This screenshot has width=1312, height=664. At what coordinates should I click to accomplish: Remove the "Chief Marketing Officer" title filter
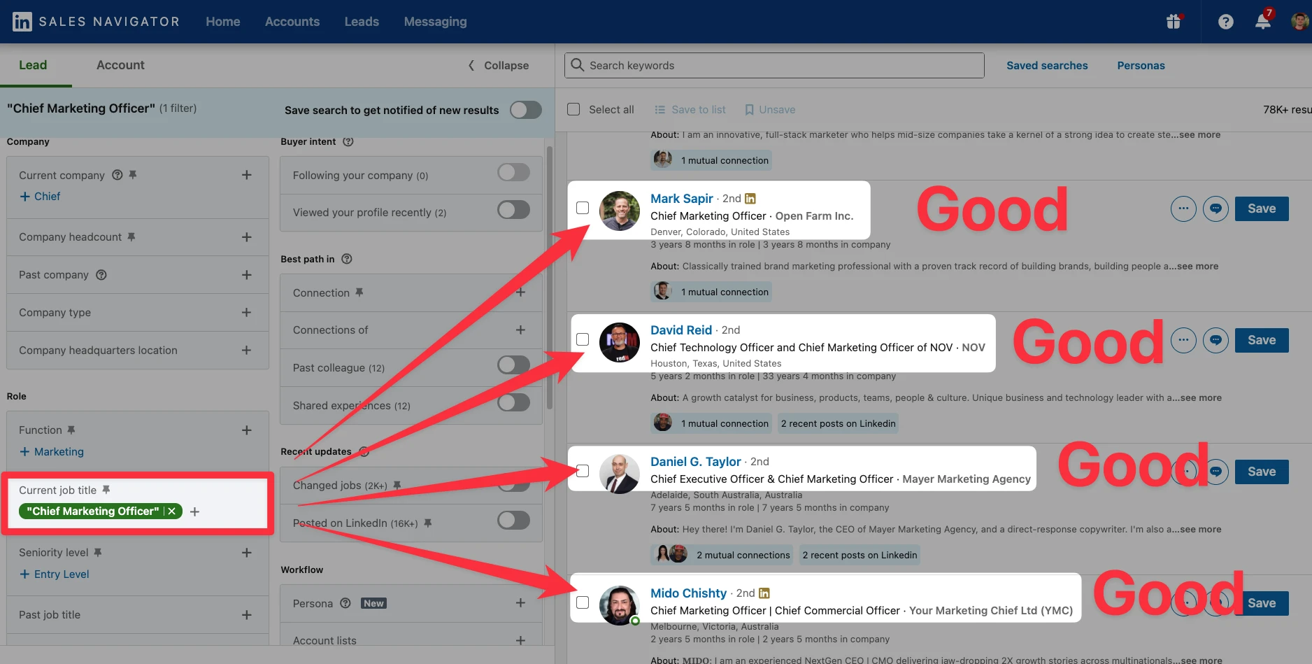[x=171, y=511]
